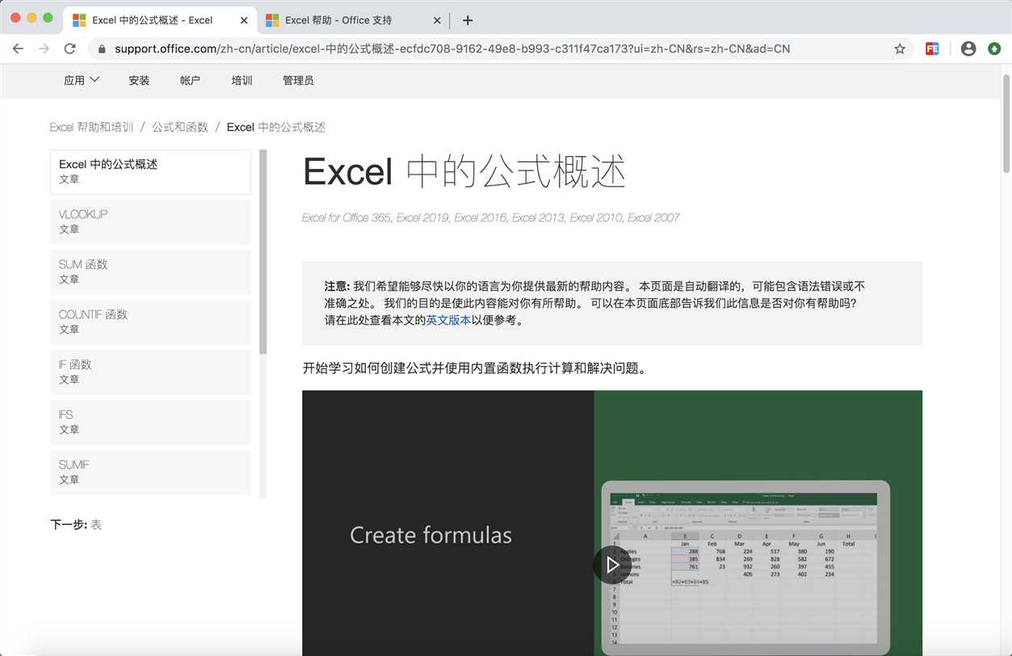Viewport: 1012px width, 656px height.
Task: Click the Excel for Office 365 versions text
Action: (490, 217)
